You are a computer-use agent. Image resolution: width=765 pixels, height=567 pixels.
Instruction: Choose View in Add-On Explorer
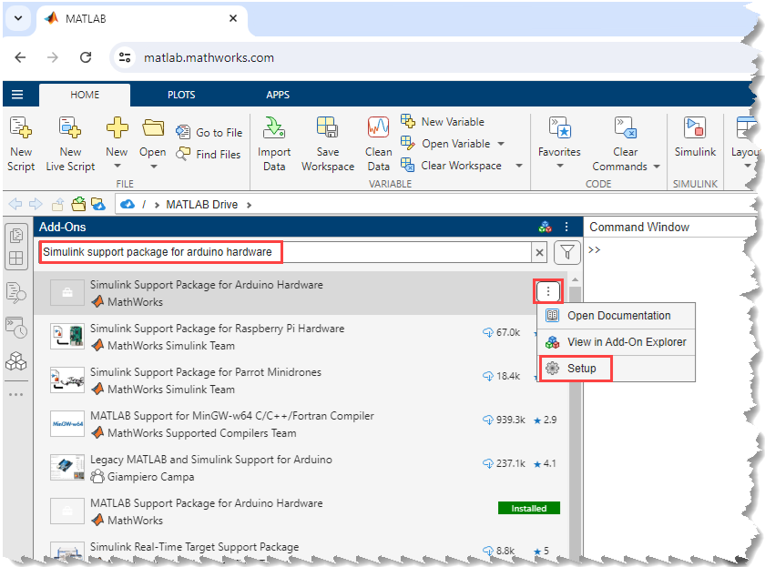tap(626, 342)
